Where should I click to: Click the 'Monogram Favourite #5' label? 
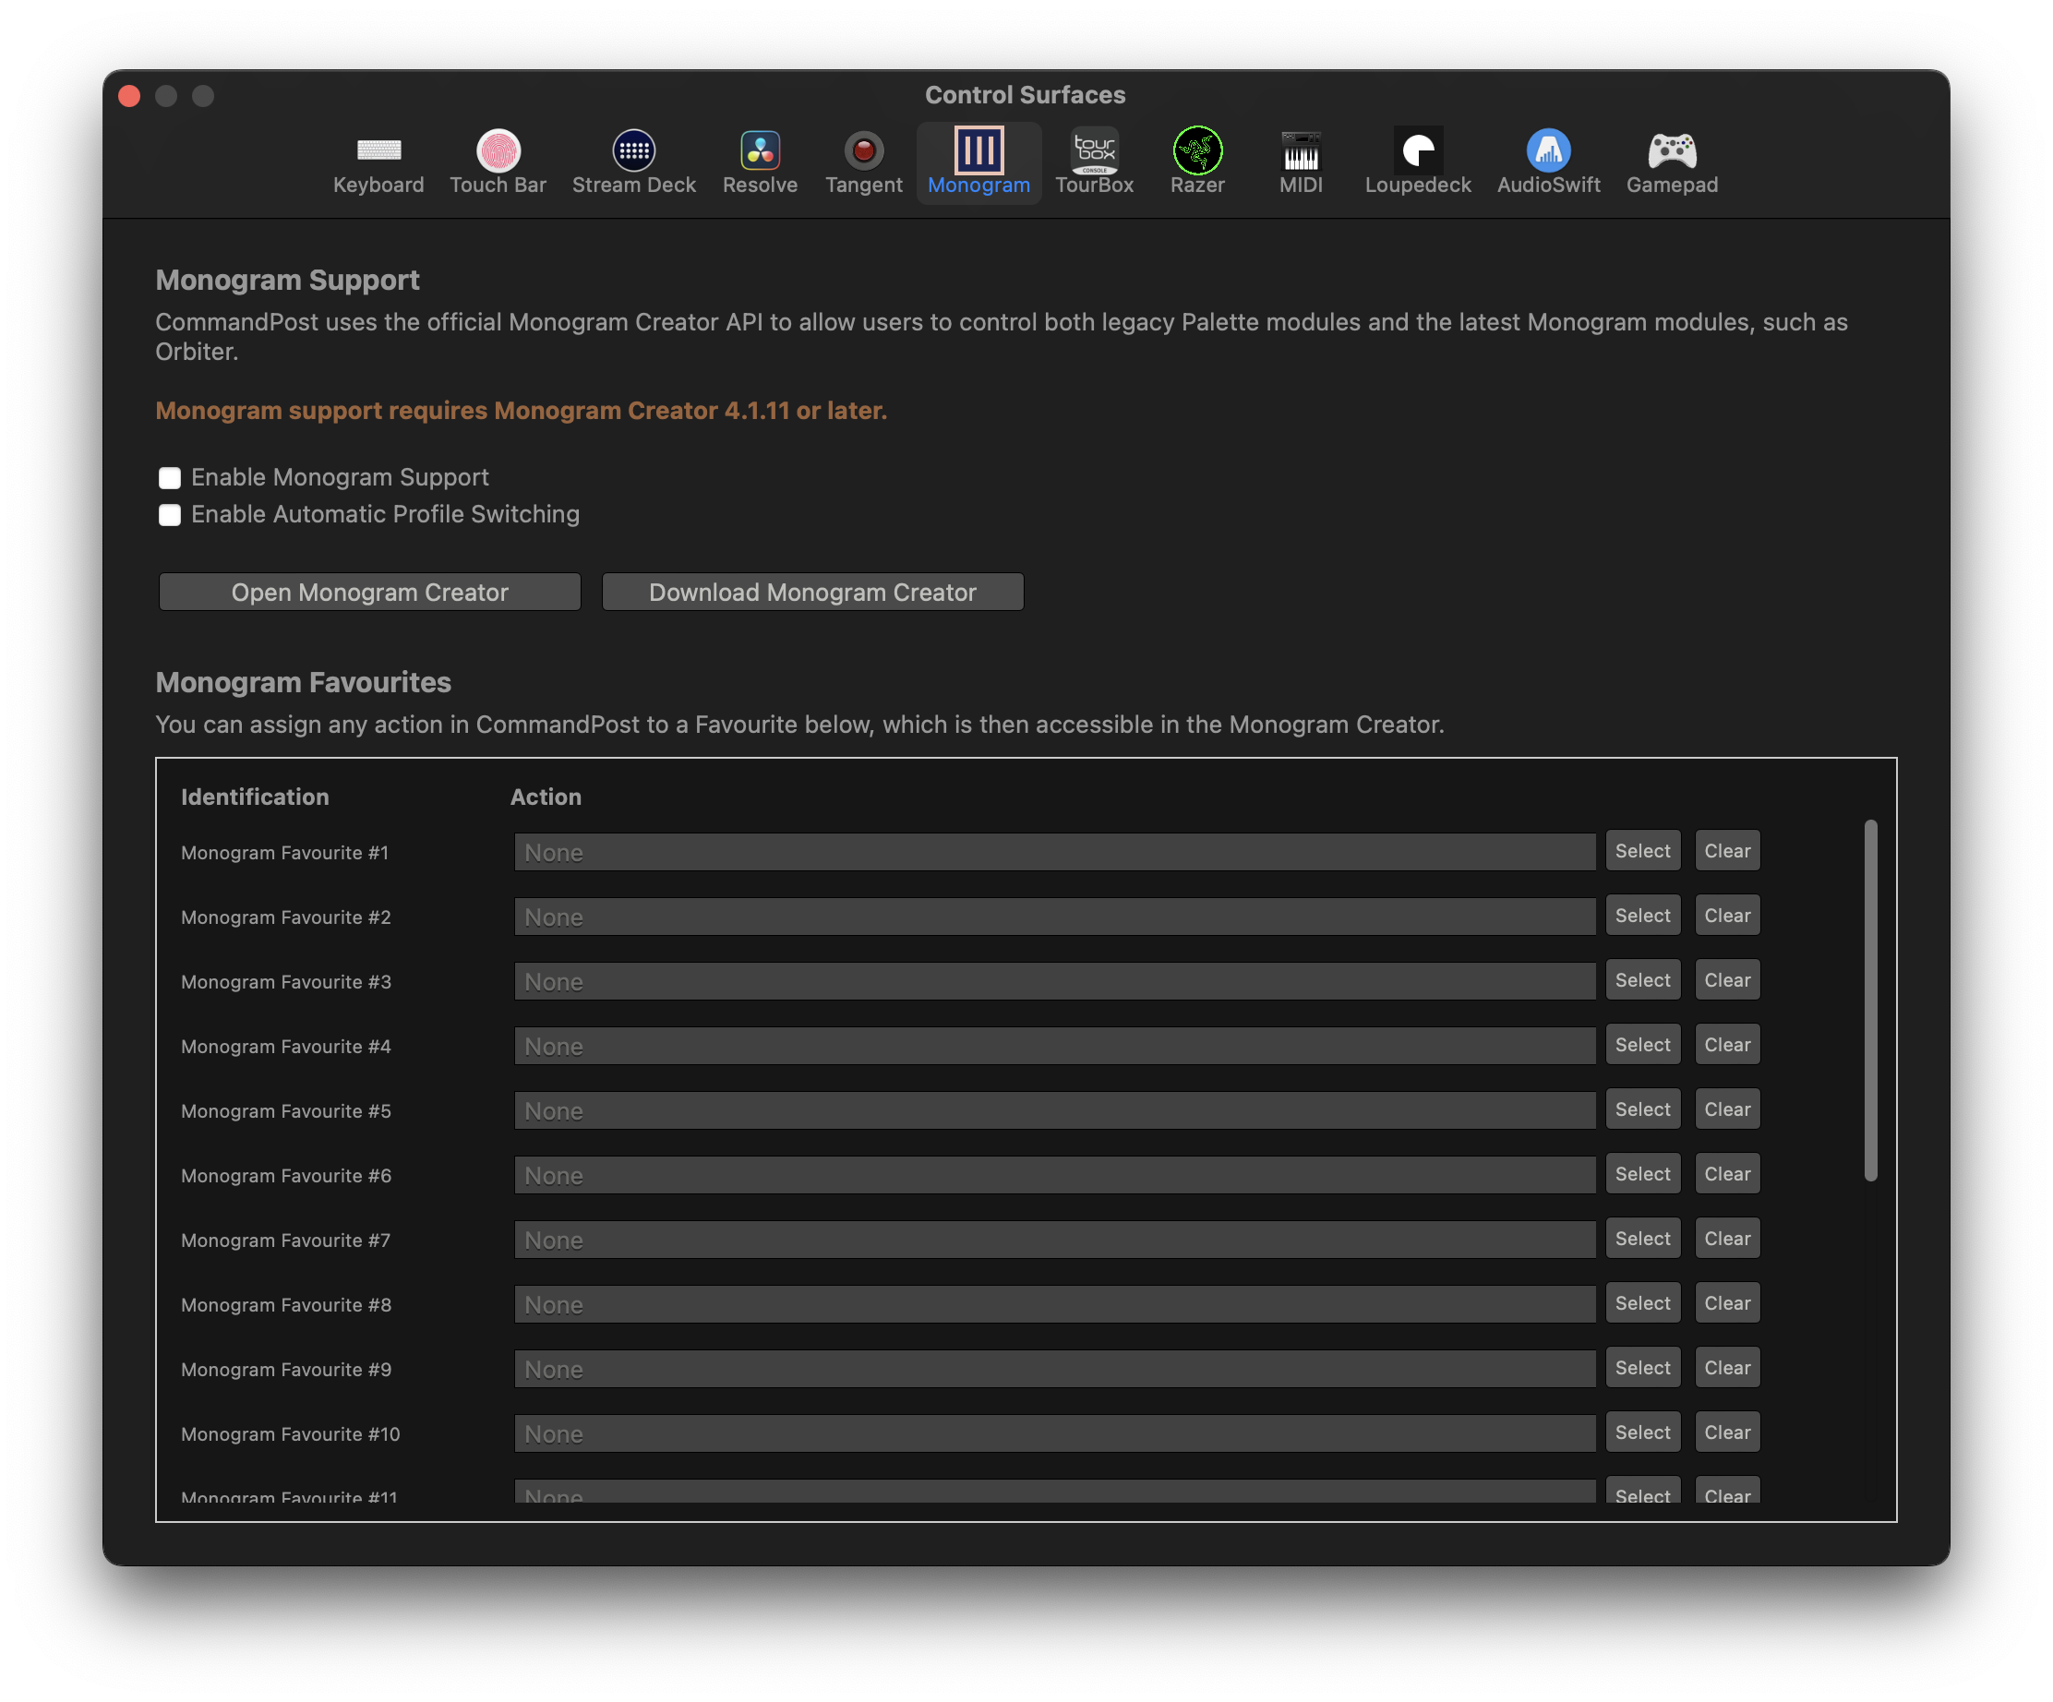coord(285,1110)
